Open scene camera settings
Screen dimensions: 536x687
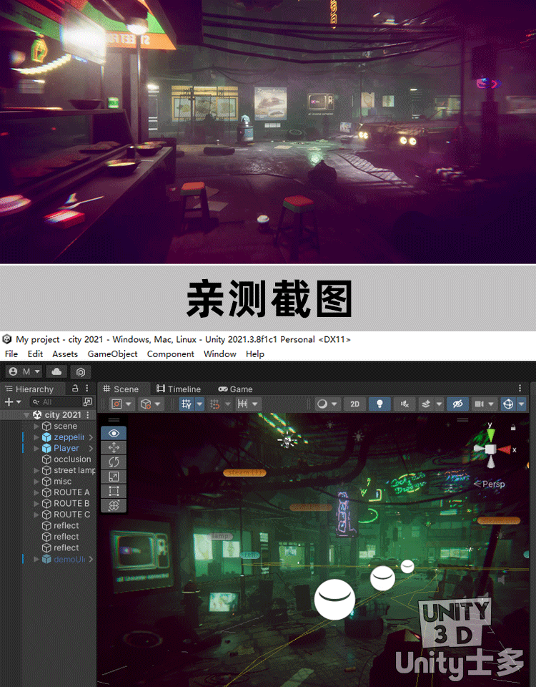[484, 404]
